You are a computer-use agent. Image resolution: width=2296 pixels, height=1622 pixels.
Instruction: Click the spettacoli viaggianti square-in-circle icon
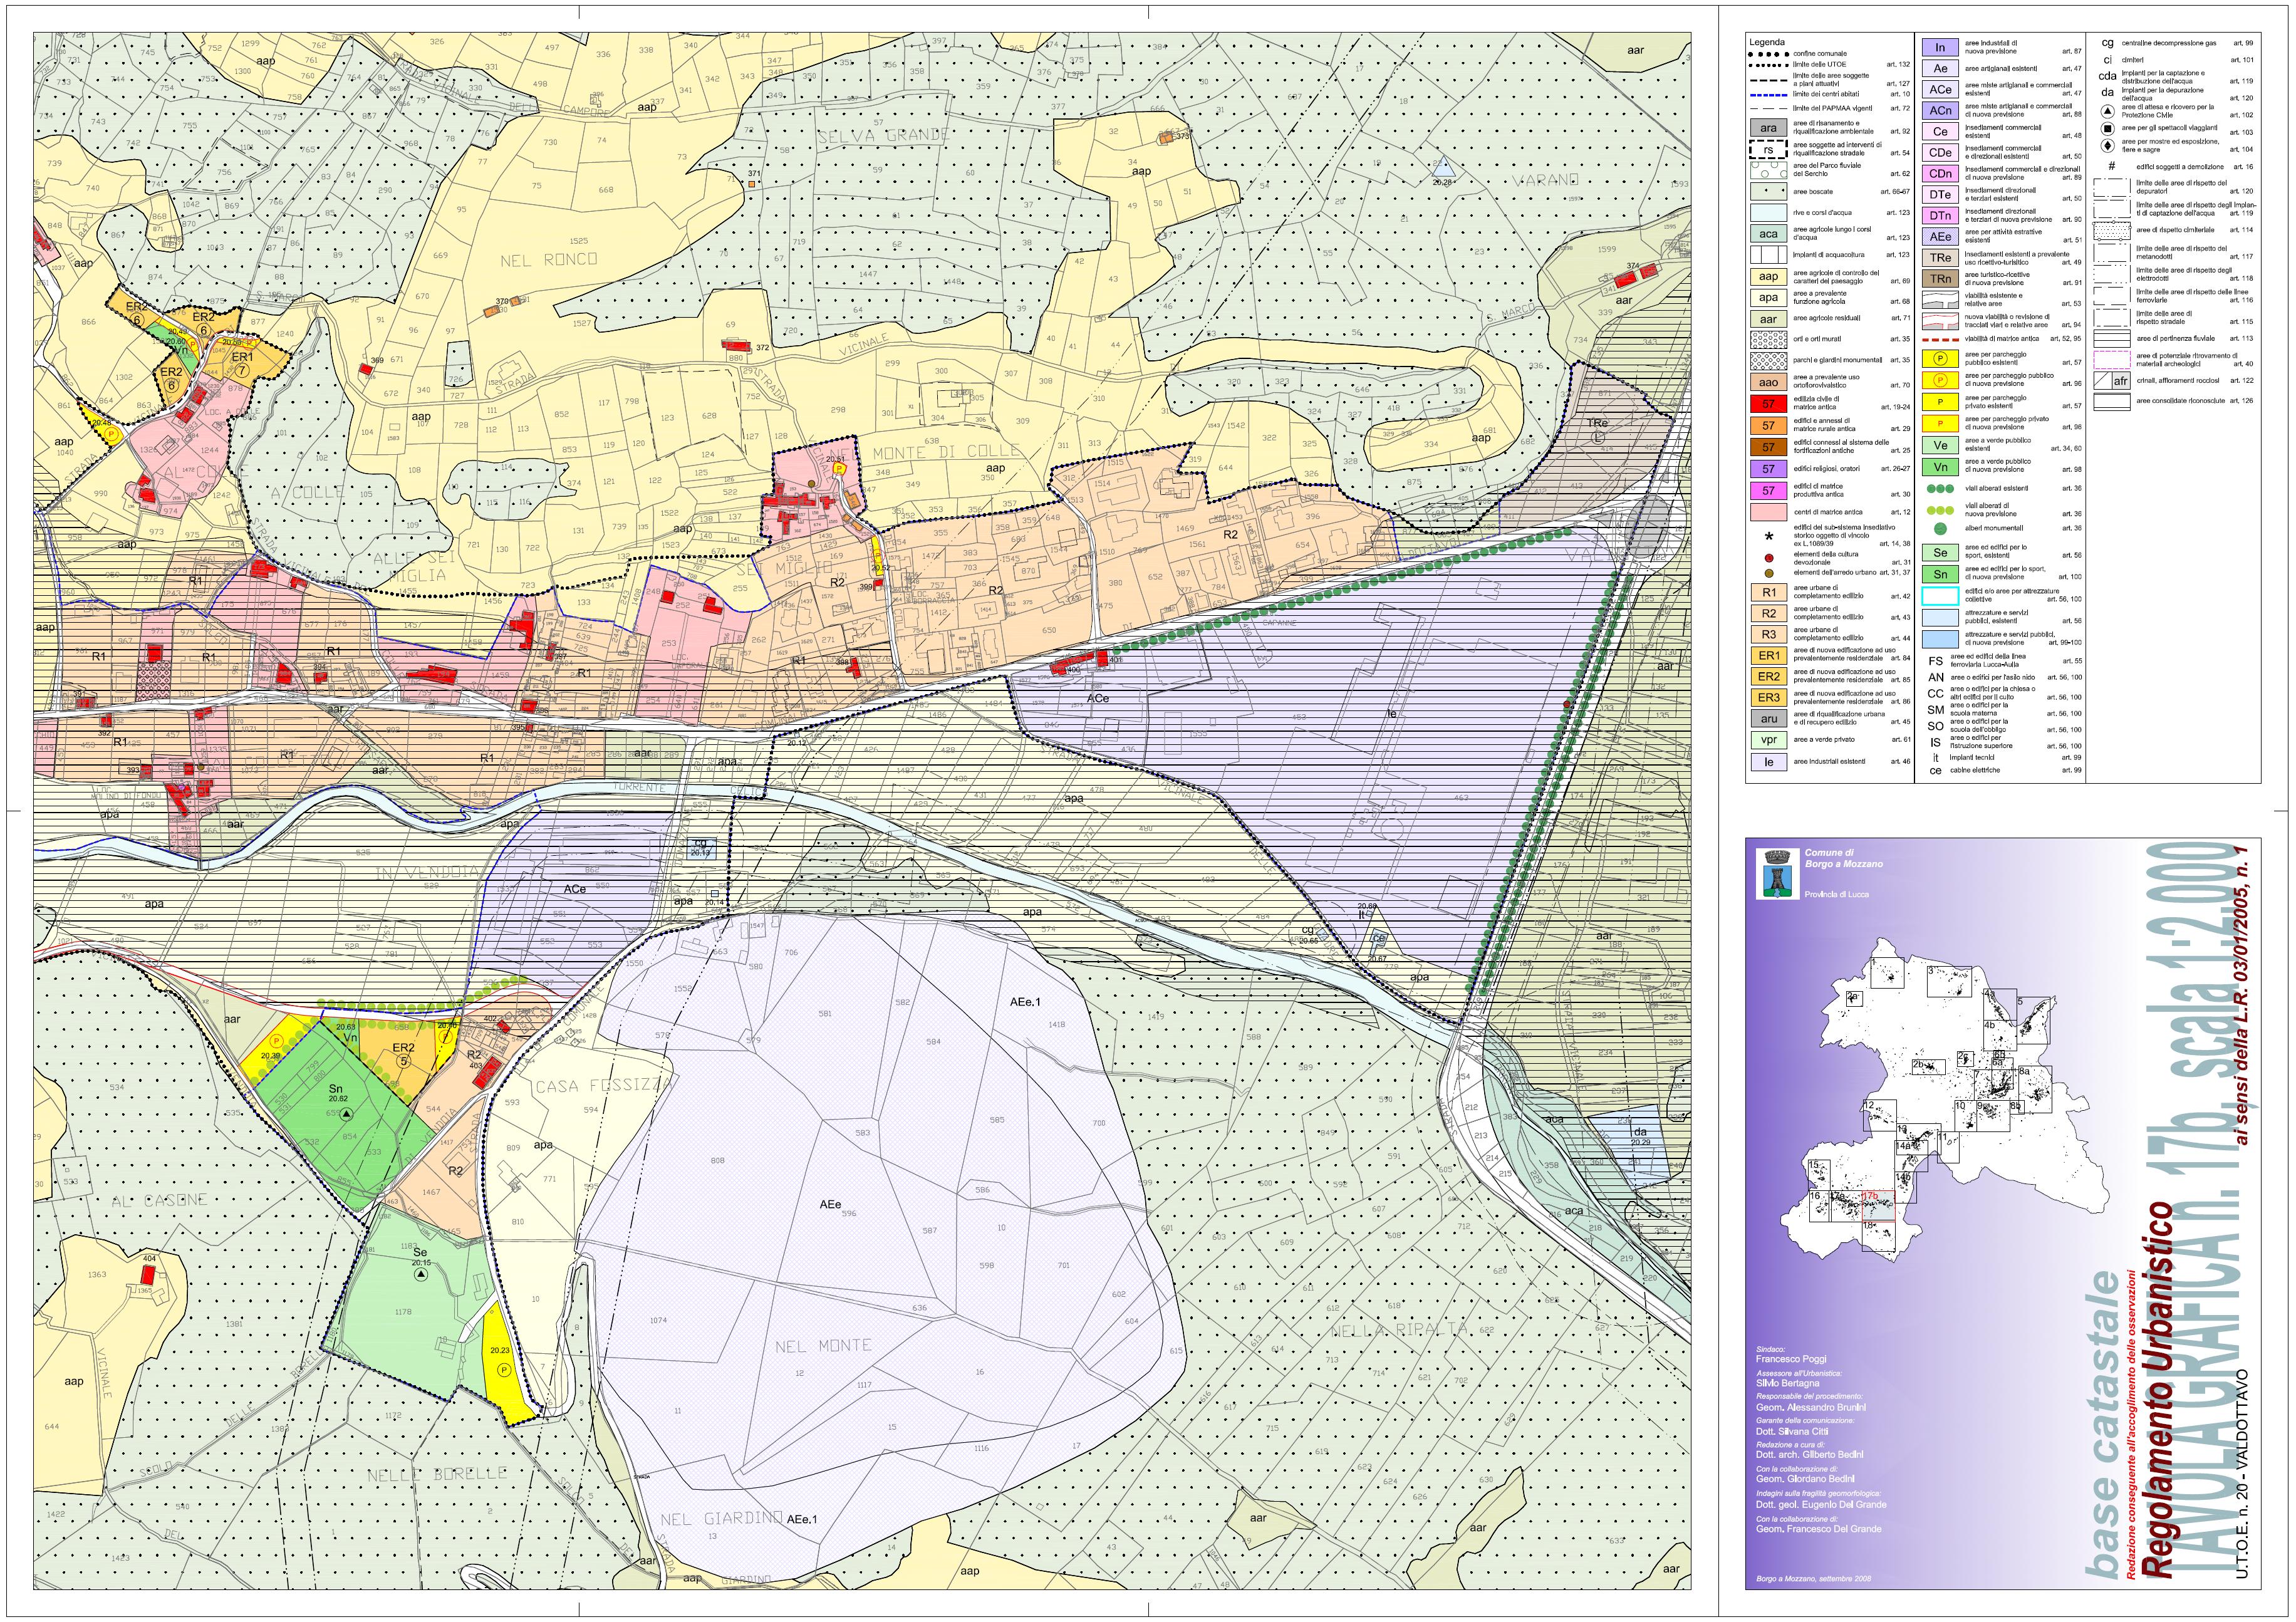click(x=2107, y=129)
